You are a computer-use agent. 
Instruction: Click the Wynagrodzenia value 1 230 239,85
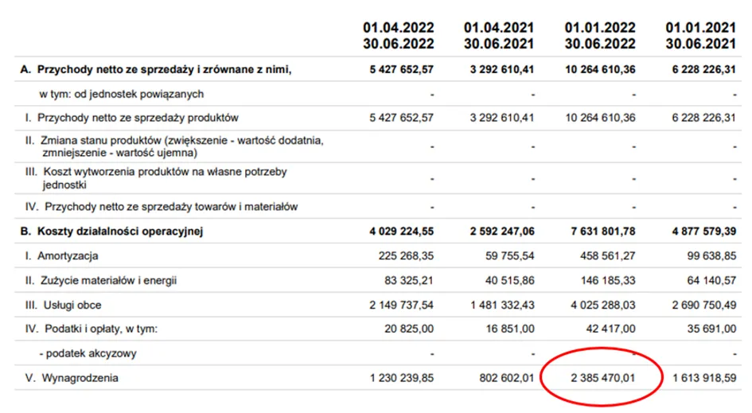401,378
